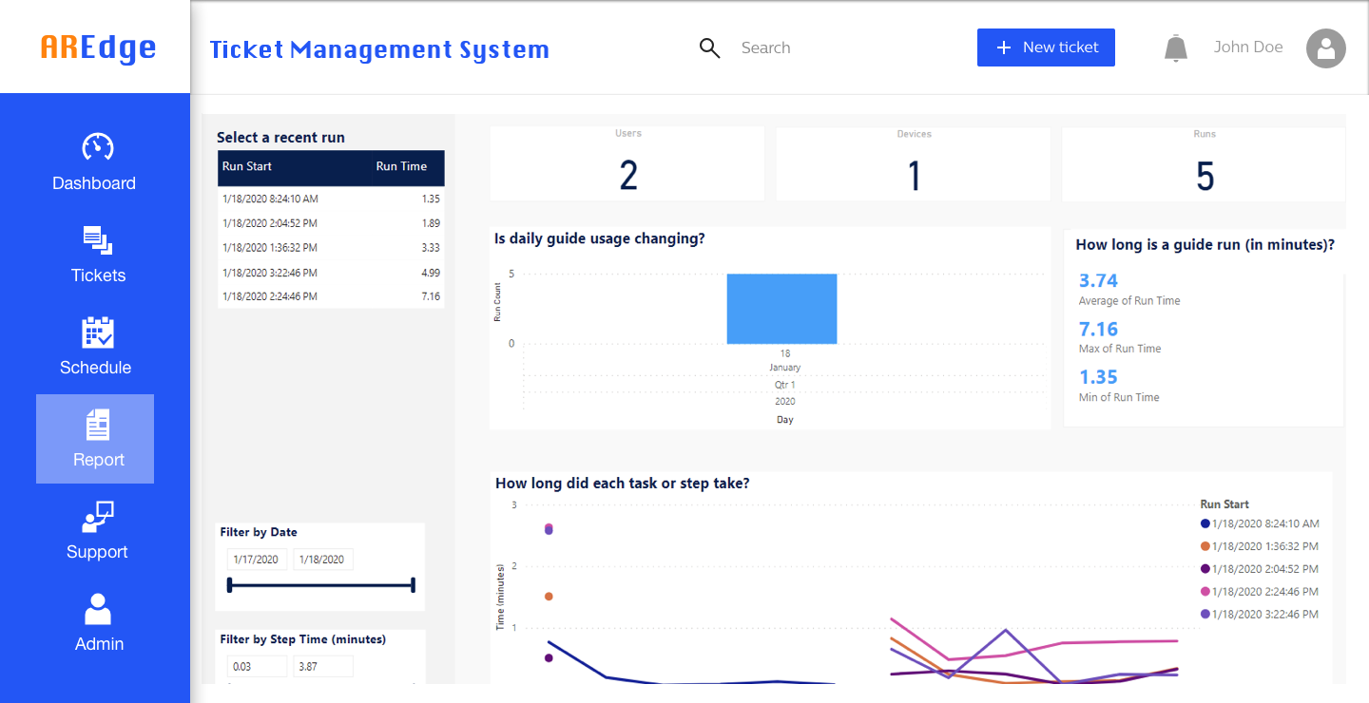1369x703 pixels.
Task: Click the blue January 18 bar
Action: [781, 309]
